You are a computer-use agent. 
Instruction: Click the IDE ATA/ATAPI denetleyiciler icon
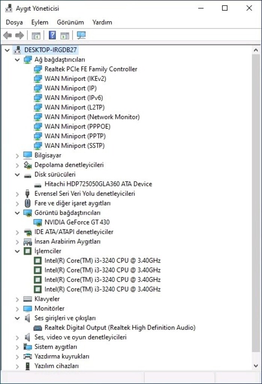tap(28, 232)
